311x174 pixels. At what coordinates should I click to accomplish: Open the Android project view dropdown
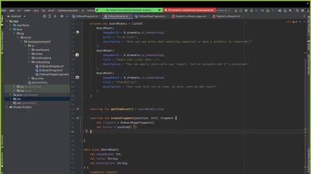(x=16, y=16)
